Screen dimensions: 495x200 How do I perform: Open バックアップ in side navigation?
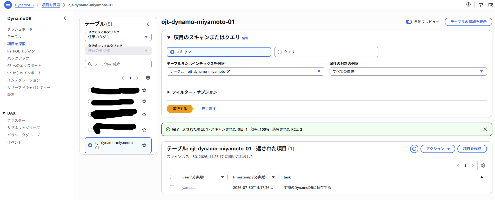pos(18,58)
